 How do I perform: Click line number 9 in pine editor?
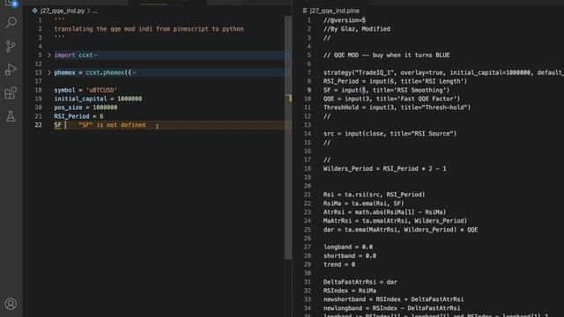click(x=309, y=90)
